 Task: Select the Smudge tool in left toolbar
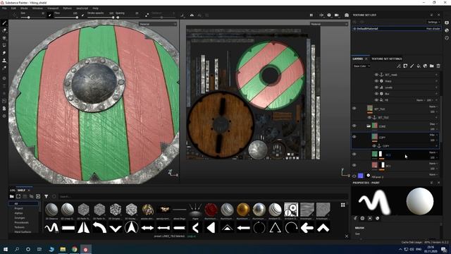[x=4, y=53]
